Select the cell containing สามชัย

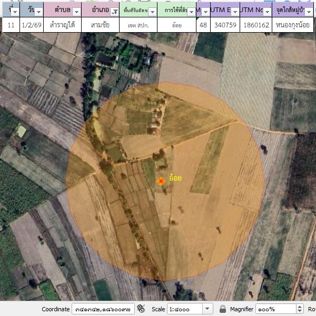[x=100, y=25]
